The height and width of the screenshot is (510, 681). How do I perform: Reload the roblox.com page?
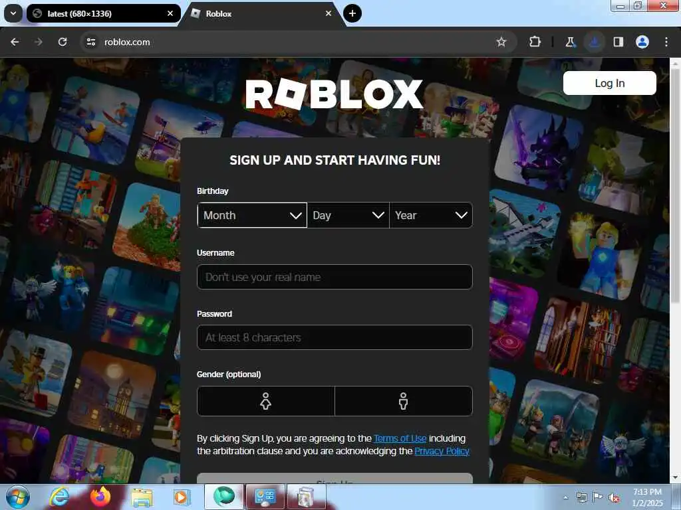[x=63, y=42]
